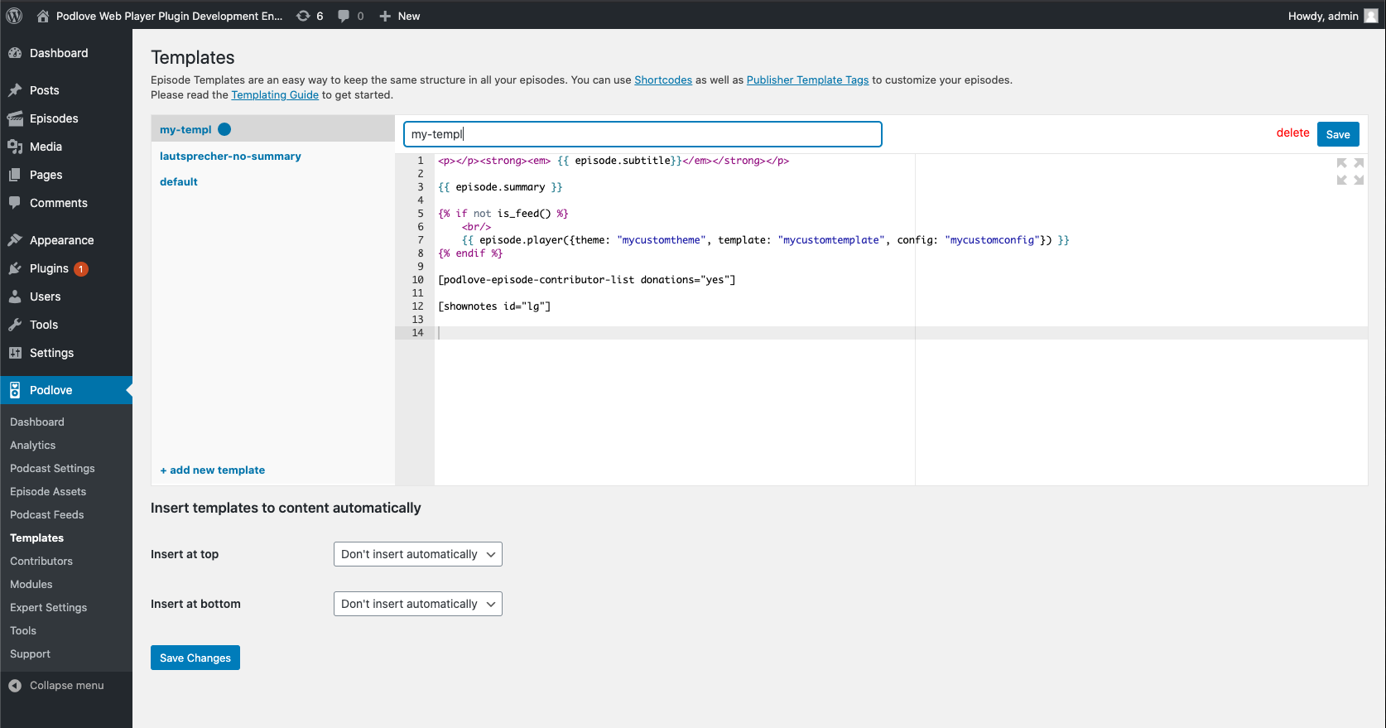Click add new template link

tap(213, 470)
